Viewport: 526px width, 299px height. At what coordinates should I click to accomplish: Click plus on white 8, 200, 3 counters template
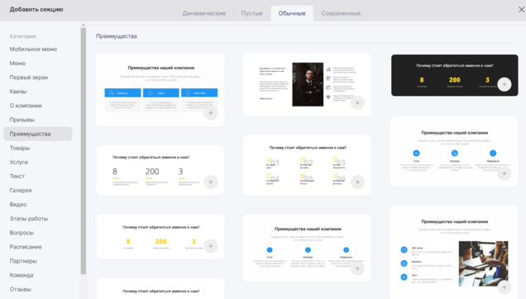pos(211,182)
